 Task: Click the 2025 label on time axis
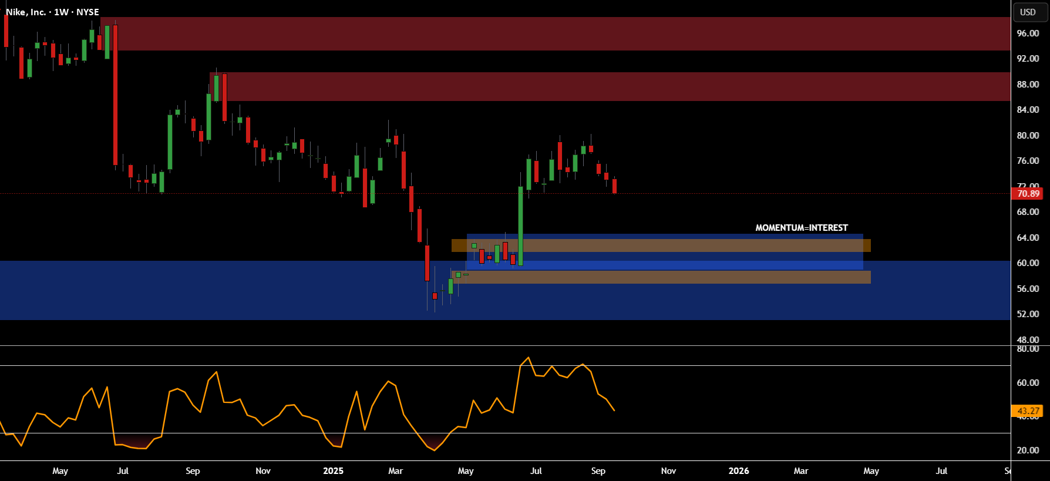coord(333,471)
